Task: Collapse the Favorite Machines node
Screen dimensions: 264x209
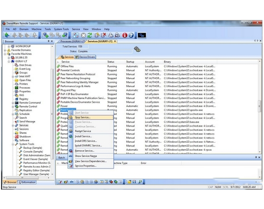Action: tap(5, 54)
